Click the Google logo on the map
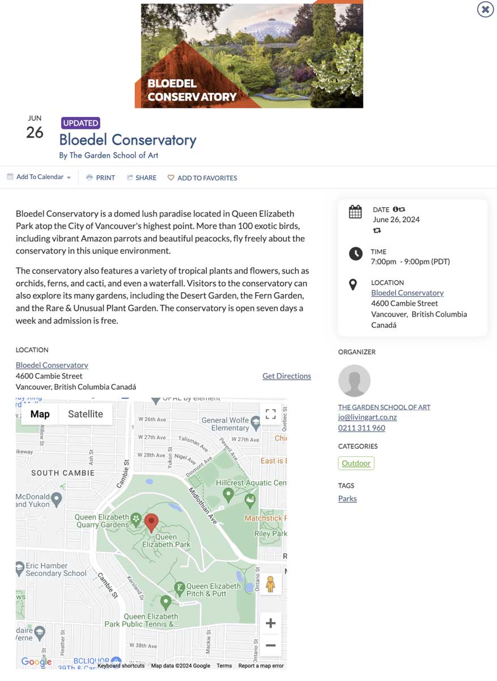The height and width of the screenshot is (681, 497). coord(36,662)
